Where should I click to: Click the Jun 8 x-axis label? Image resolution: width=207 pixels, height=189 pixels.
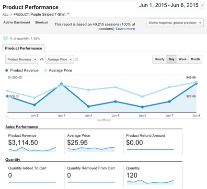(196, 116)
